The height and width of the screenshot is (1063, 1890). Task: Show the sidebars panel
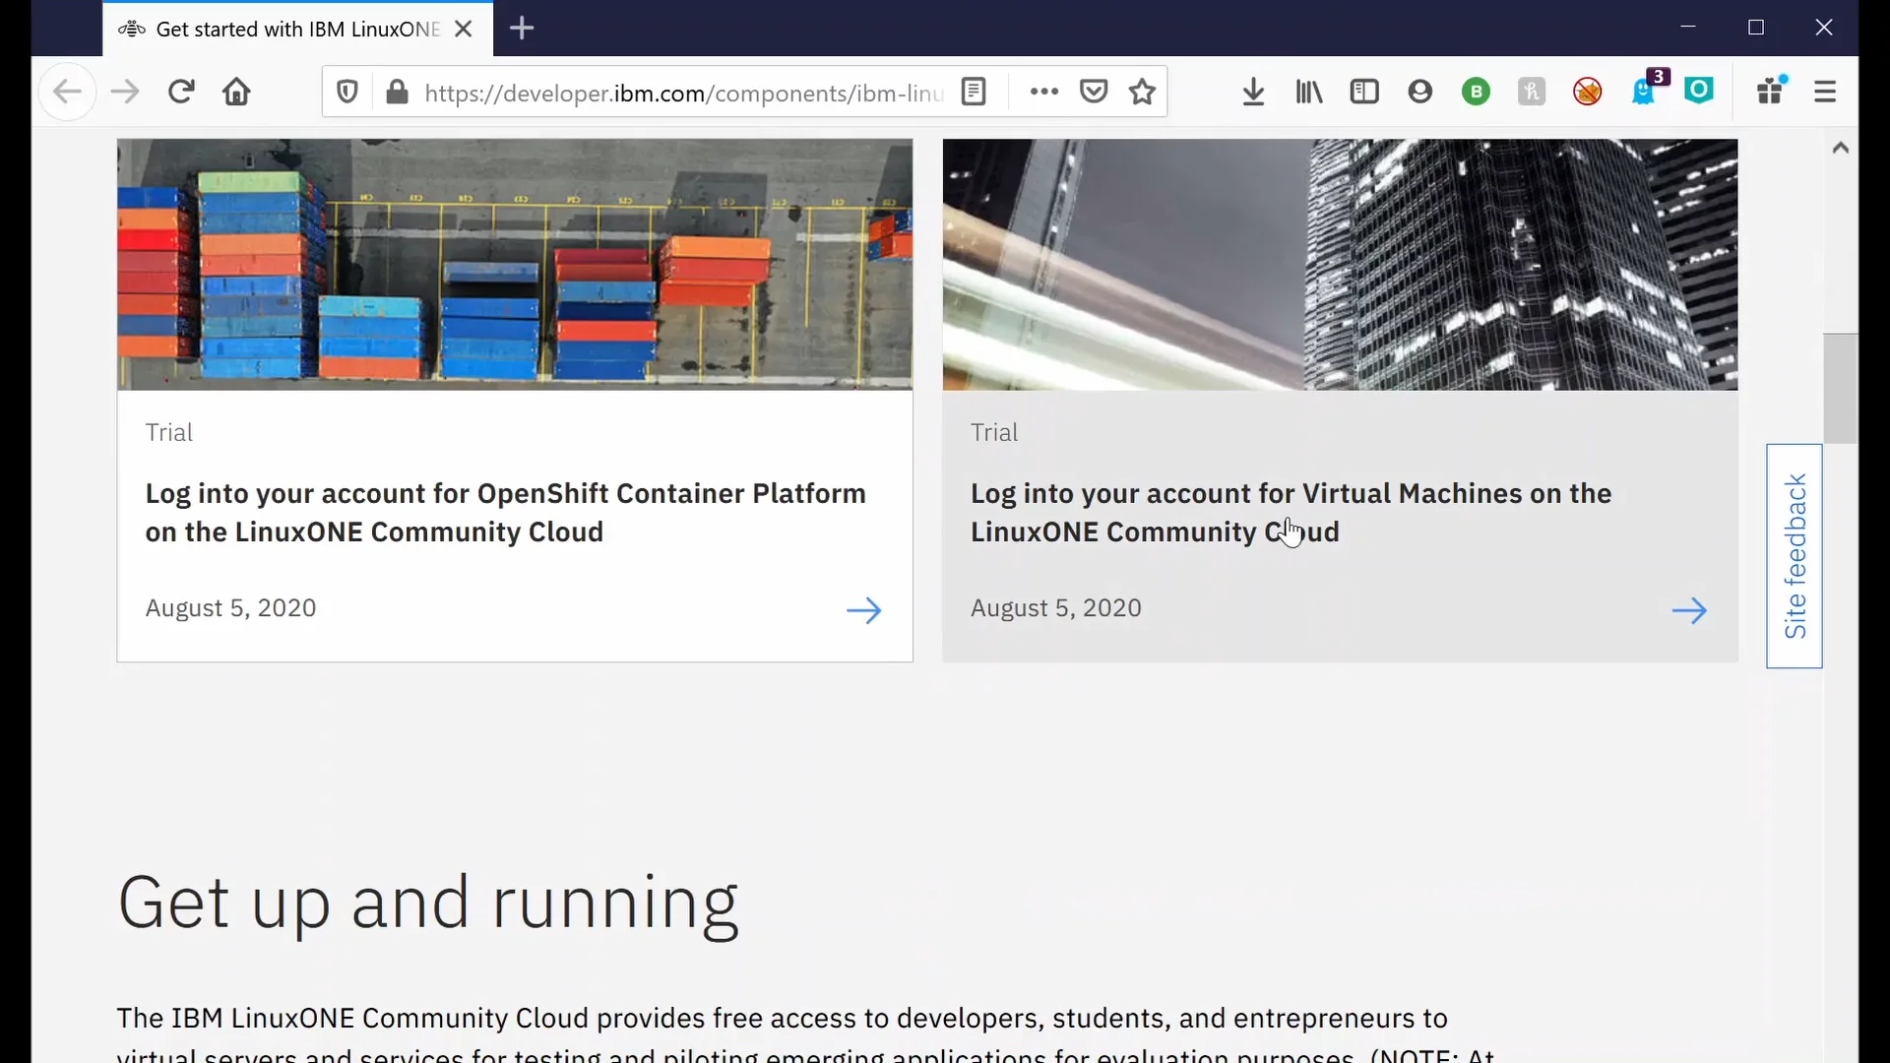(1364, 93)
